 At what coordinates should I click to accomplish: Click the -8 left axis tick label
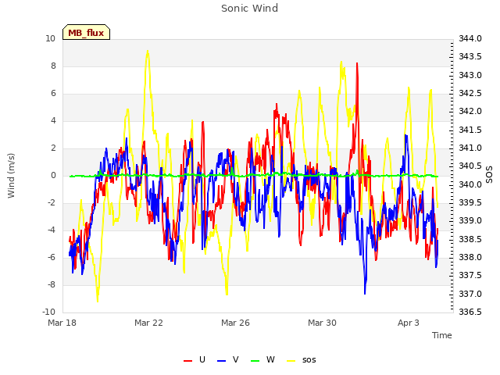coord(52,284)
